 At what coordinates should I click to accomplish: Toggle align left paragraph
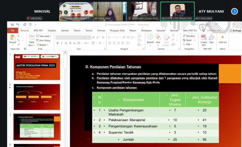coord(110,43)
